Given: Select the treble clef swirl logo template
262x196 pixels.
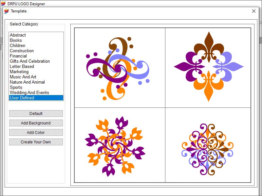Looking at the screenshot, I should [x=120, y=68].
